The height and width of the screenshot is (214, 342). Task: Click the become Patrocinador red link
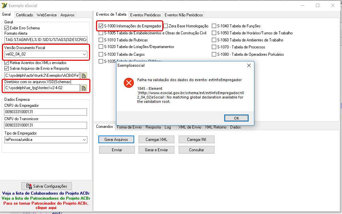[46, 205]
